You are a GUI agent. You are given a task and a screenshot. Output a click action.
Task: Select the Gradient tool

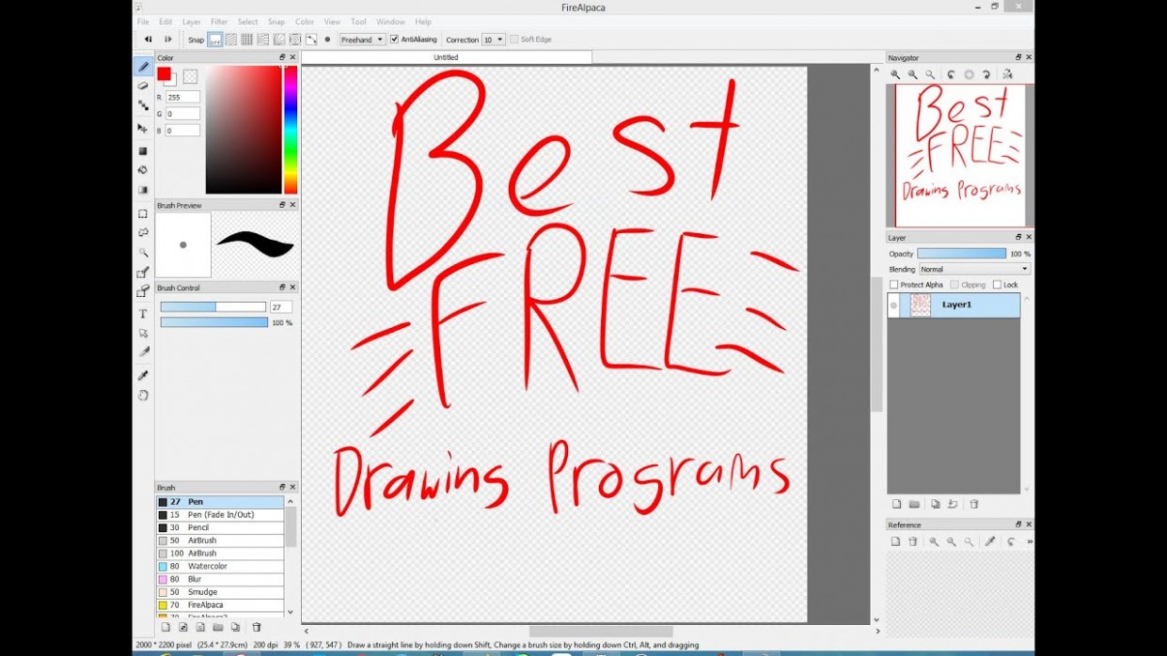tap(143, 190)
